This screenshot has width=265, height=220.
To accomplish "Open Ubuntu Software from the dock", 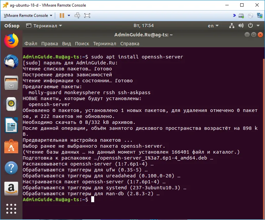I will (x=11, y=146).
